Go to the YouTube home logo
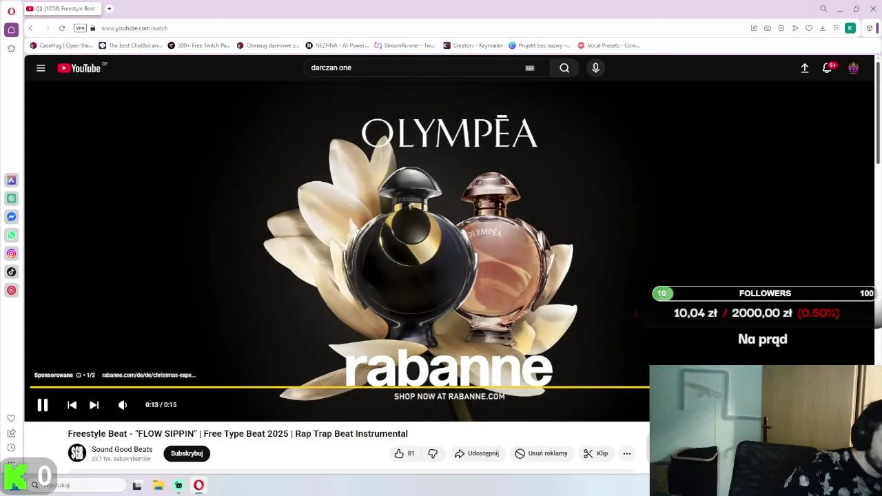882x496 pixels. pyautogui.click(x=80, y=68)
